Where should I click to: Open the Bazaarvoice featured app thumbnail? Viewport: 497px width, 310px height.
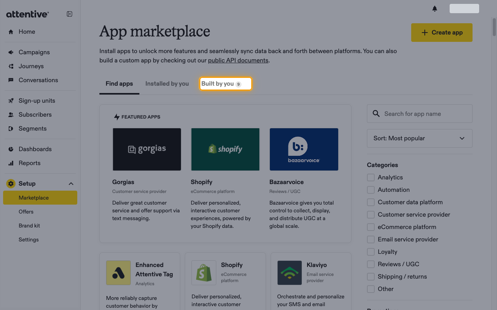304,149
